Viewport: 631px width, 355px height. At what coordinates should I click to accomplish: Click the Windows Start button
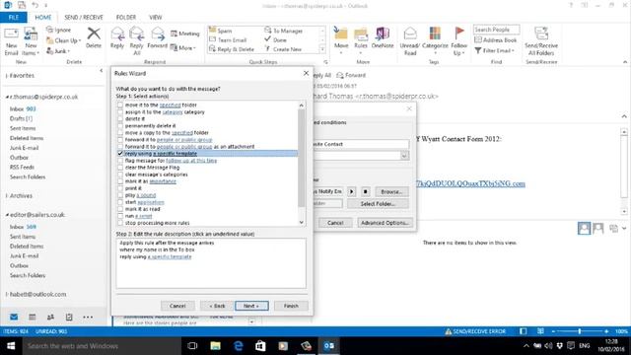tap(11, 346)
